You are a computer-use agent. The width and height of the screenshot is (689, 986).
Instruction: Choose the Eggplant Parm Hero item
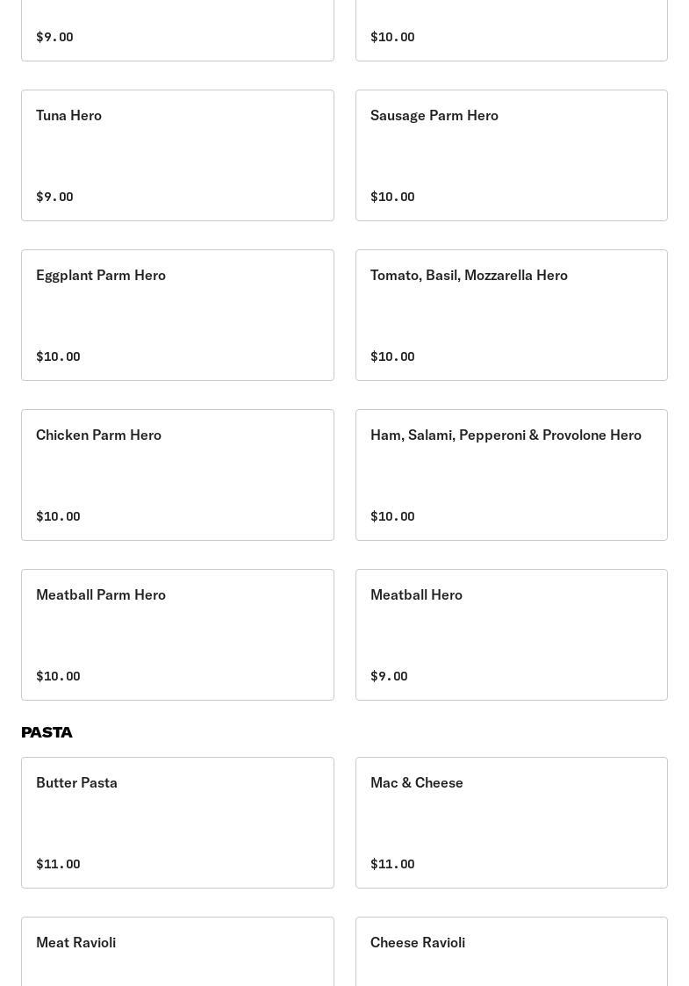tap(177, 315)
